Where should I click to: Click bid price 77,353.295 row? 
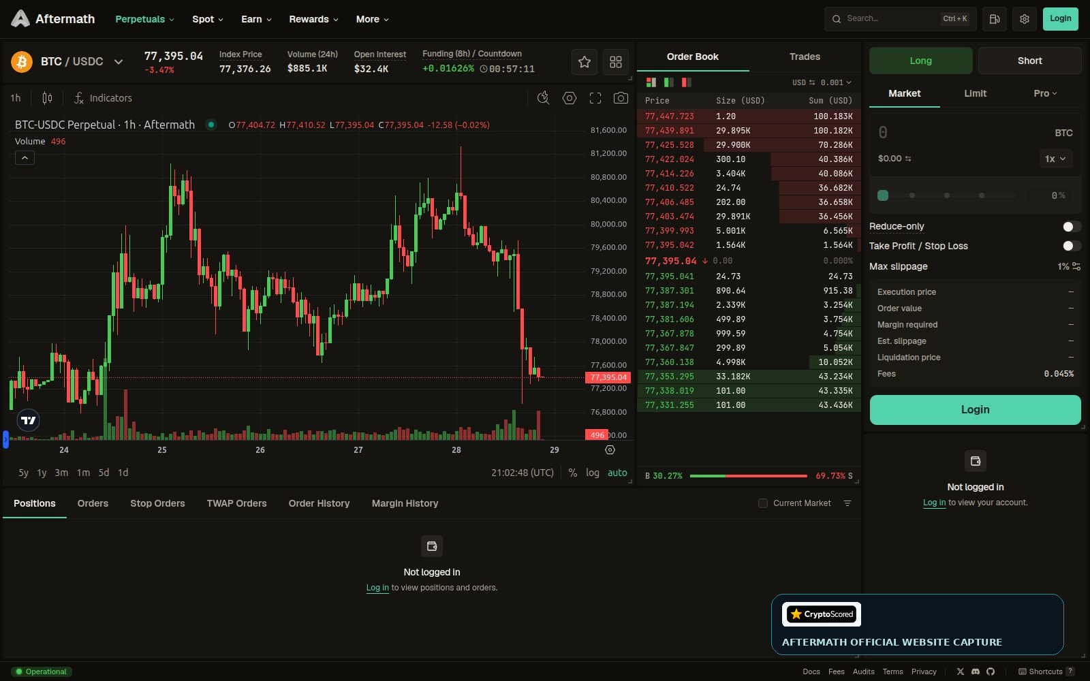tap(749, 377)
